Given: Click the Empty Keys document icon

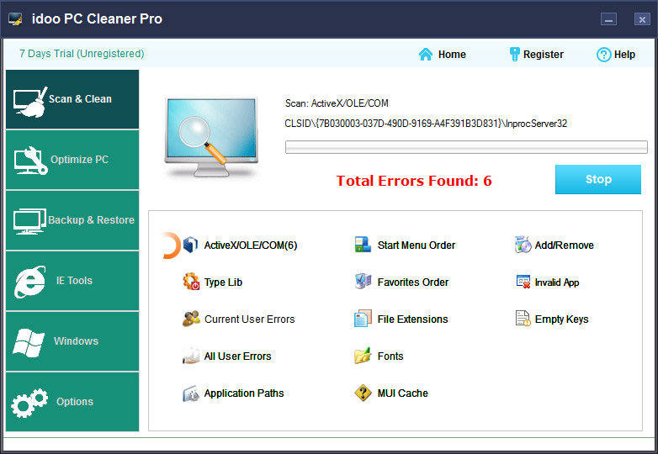Looking at the screenshot, I should point(523,319).
